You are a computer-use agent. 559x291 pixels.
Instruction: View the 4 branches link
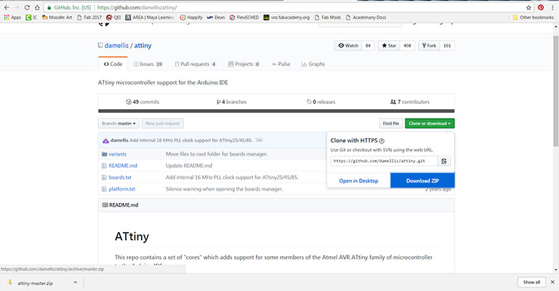pos(231,102)
